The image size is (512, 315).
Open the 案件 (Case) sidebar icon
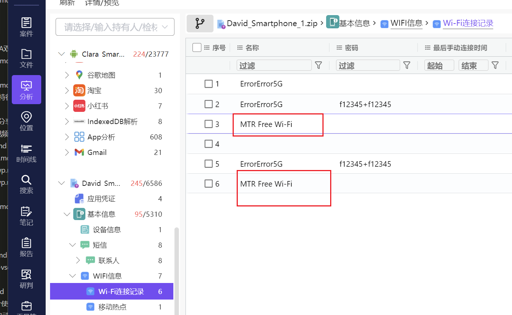tap(26, 27)
